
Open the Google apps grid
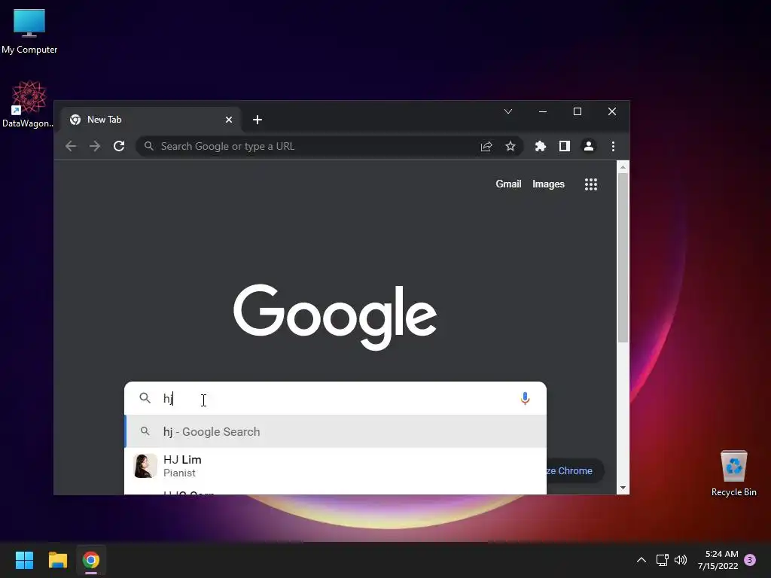[590, 184]
